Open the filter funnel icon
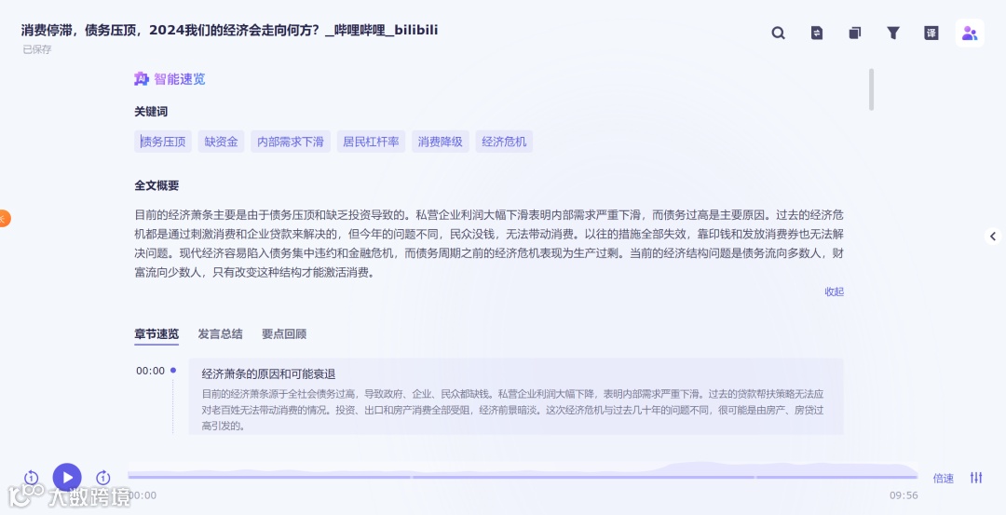Viewport: 1006px width, 515px height. [x=893, y=33]
